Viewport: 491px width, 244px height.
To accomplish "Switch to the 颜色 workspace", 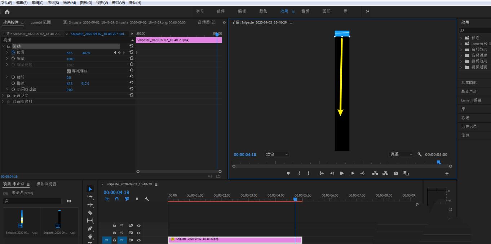I will point(263,11).
